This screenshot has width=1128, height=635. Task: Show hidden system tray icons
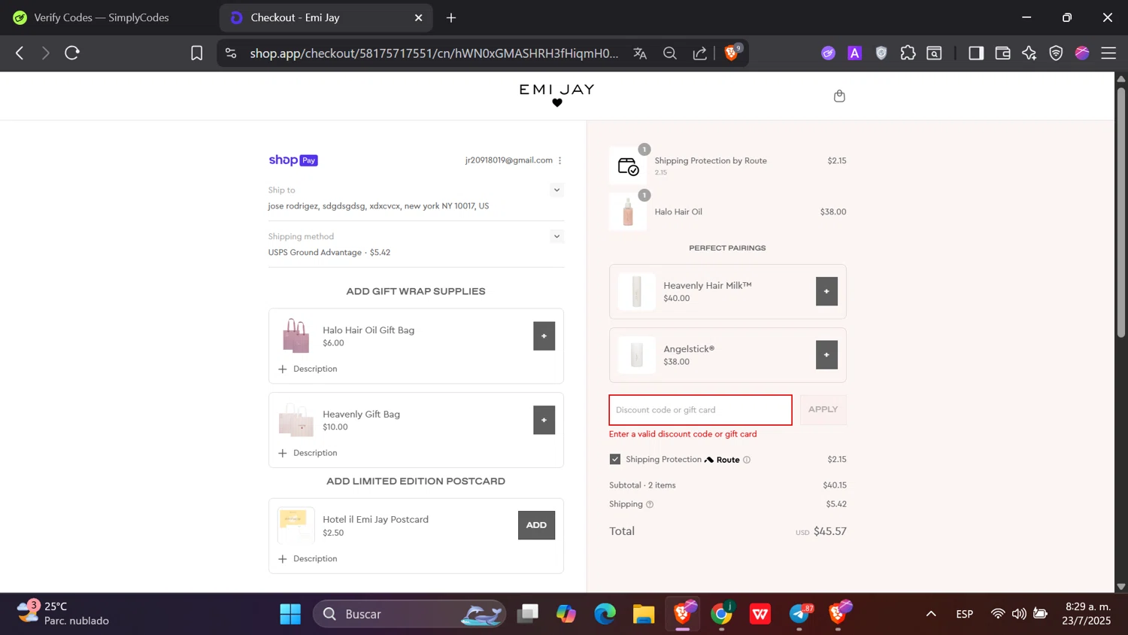(931, 614)
